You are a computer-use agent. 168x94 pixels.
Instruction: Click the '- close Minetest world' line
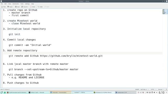point(24,23)
